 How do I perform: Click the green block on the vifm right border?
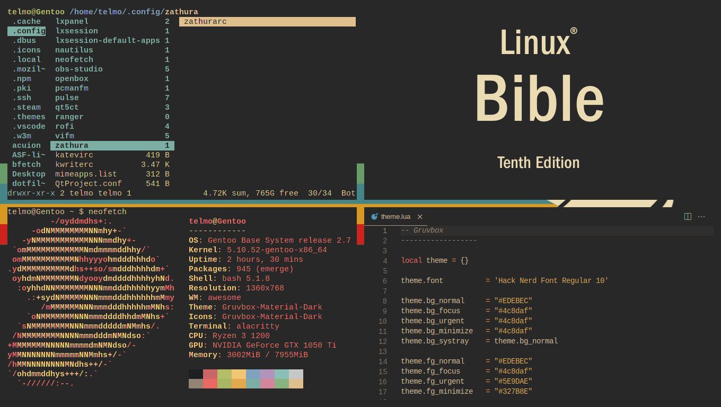[x=361, y=172]
